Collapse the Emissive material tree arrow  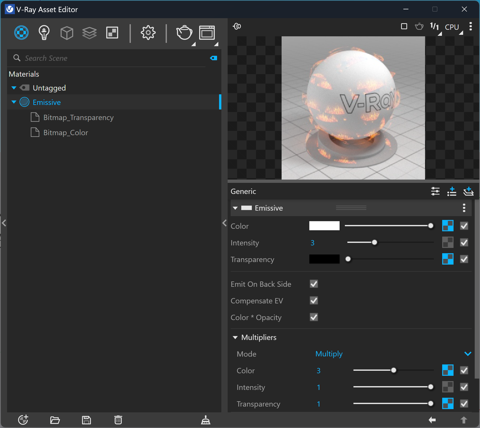(14, 102)
